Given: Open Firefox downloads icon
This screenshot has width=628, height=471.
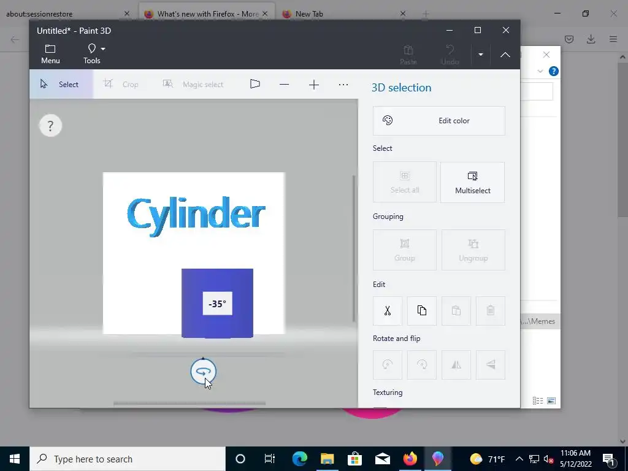Looking at the screenshot, I should 591,39.
